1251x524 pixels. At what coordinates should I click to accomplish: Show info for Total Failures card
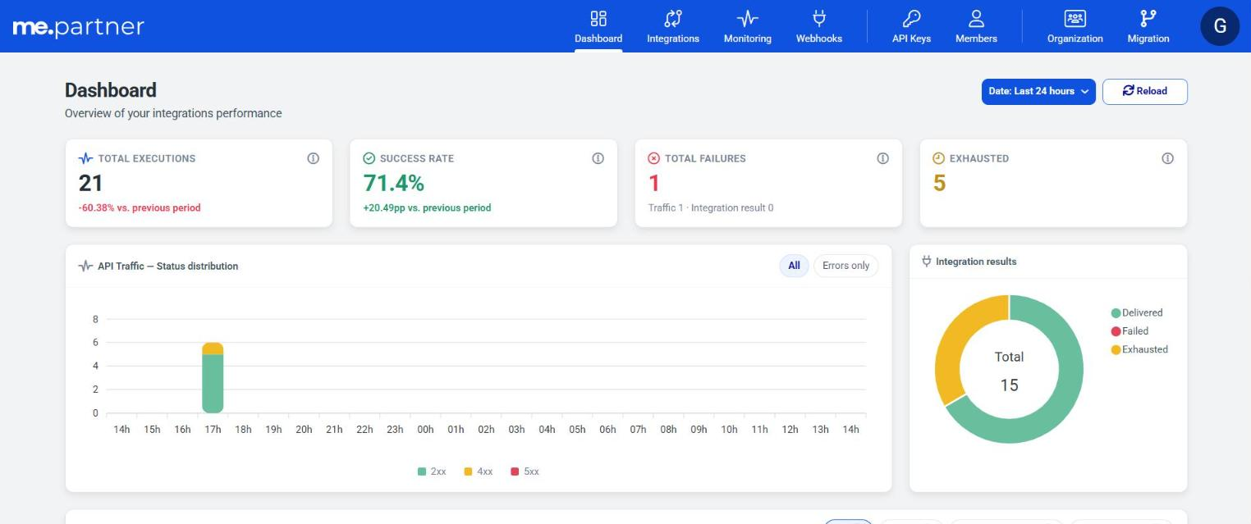coord(882,158)
